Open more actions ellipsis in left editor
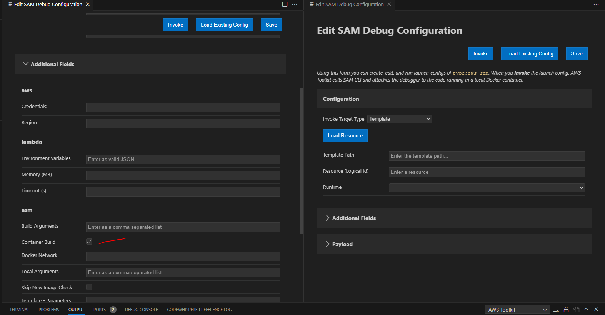This screenshot has height=315, width=605. (295, 4)
